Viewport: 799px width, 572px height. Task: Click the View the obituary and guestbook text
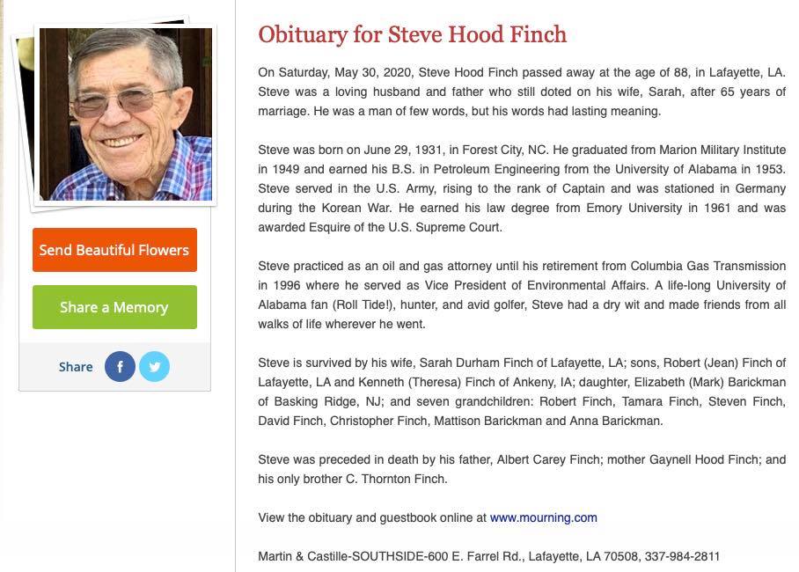tap(371, 517)
